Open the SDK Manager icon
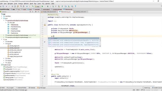The image size is (162, 91). (x=69, y=6)
